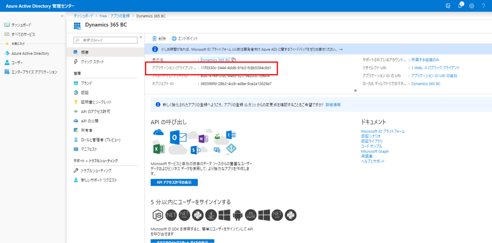The width and height of the screenshot is (492, 243).
Task: Click Free - アプリの登録 breadcrumb
Action: pyautogui.click(x=114, y=16)
